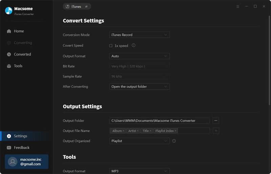Expand the Conversion Mode dropdown
The image size is (271, 174).
click(140, 35)
